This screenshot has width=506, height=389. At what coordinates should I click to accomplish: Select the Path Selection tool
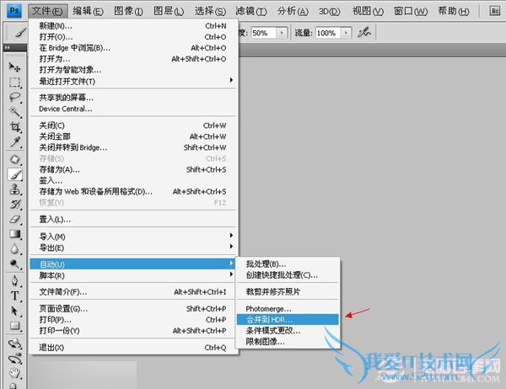(14, 311)
